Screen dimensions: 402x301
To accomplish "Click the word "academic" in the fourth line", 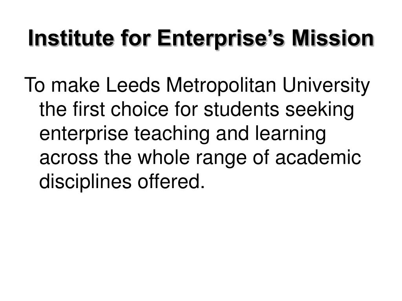I will point(318,158).
